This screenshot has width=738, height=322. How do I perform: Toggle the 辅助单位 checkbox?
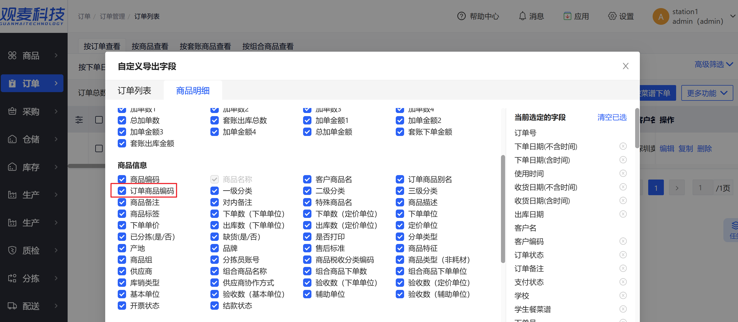(307, 294)
